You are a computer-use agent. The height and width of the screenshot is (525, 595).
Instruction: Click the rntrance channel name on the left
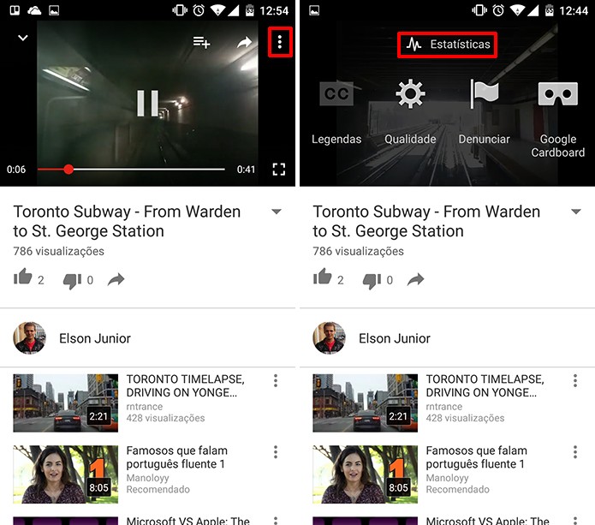click(145, 407)
